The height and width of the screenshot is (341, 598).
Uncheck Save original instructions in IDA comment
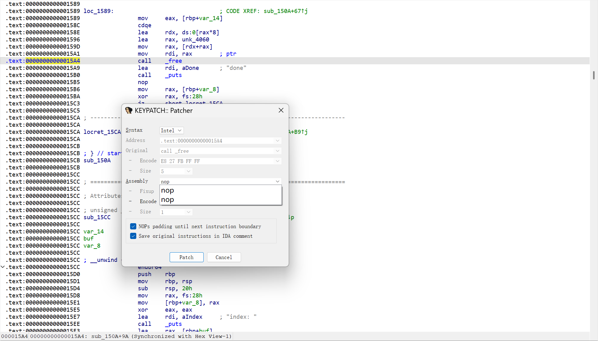(133, 236)
